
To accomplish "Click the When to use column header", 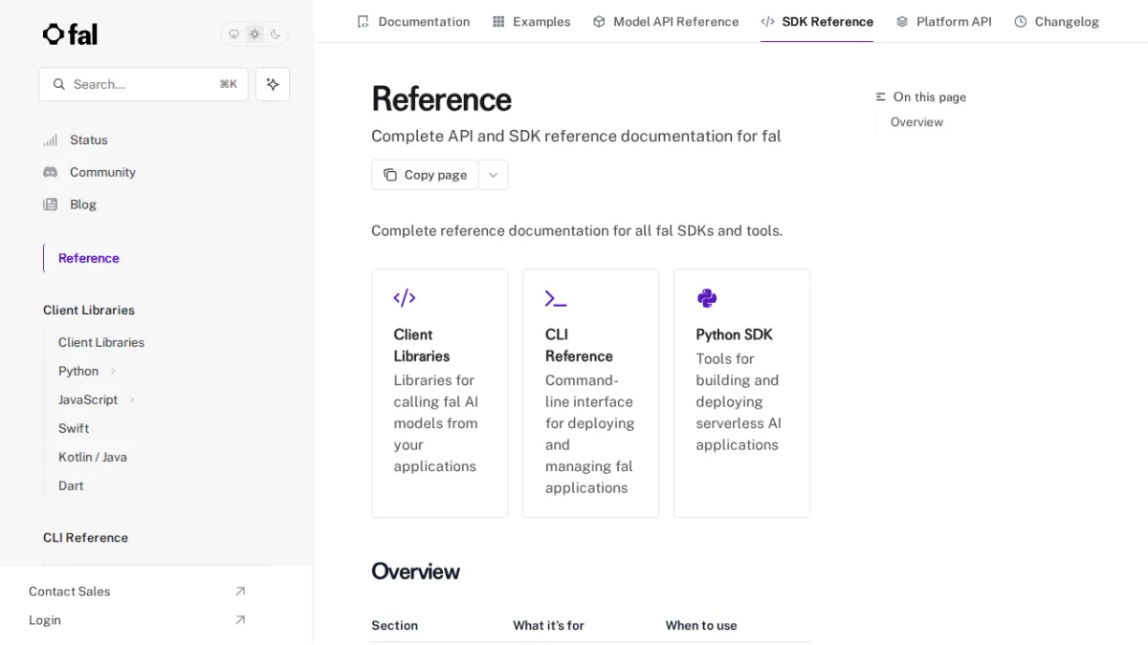I will 701,626.
